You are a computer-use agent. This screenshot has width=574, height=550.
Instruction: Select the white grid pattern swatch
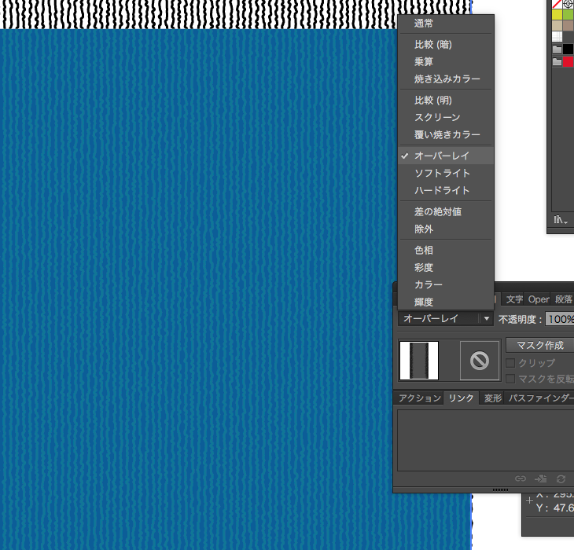(x=557, y=37)
